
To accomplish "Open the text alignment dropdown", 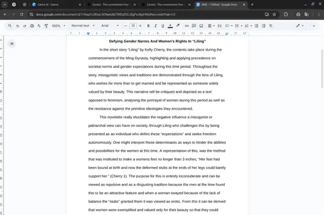I will click(211, 26).
